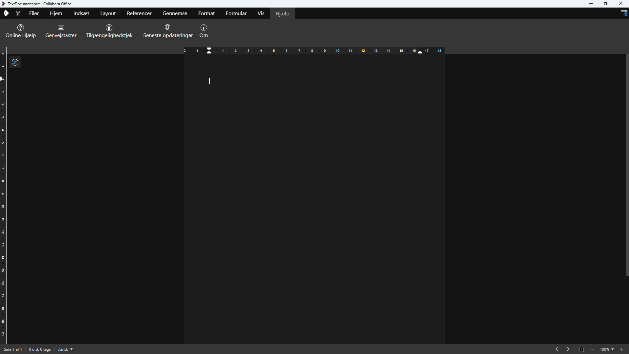Go to the previous page with the arrow
The image size is (629, 354).
click(x=557, y=349)
